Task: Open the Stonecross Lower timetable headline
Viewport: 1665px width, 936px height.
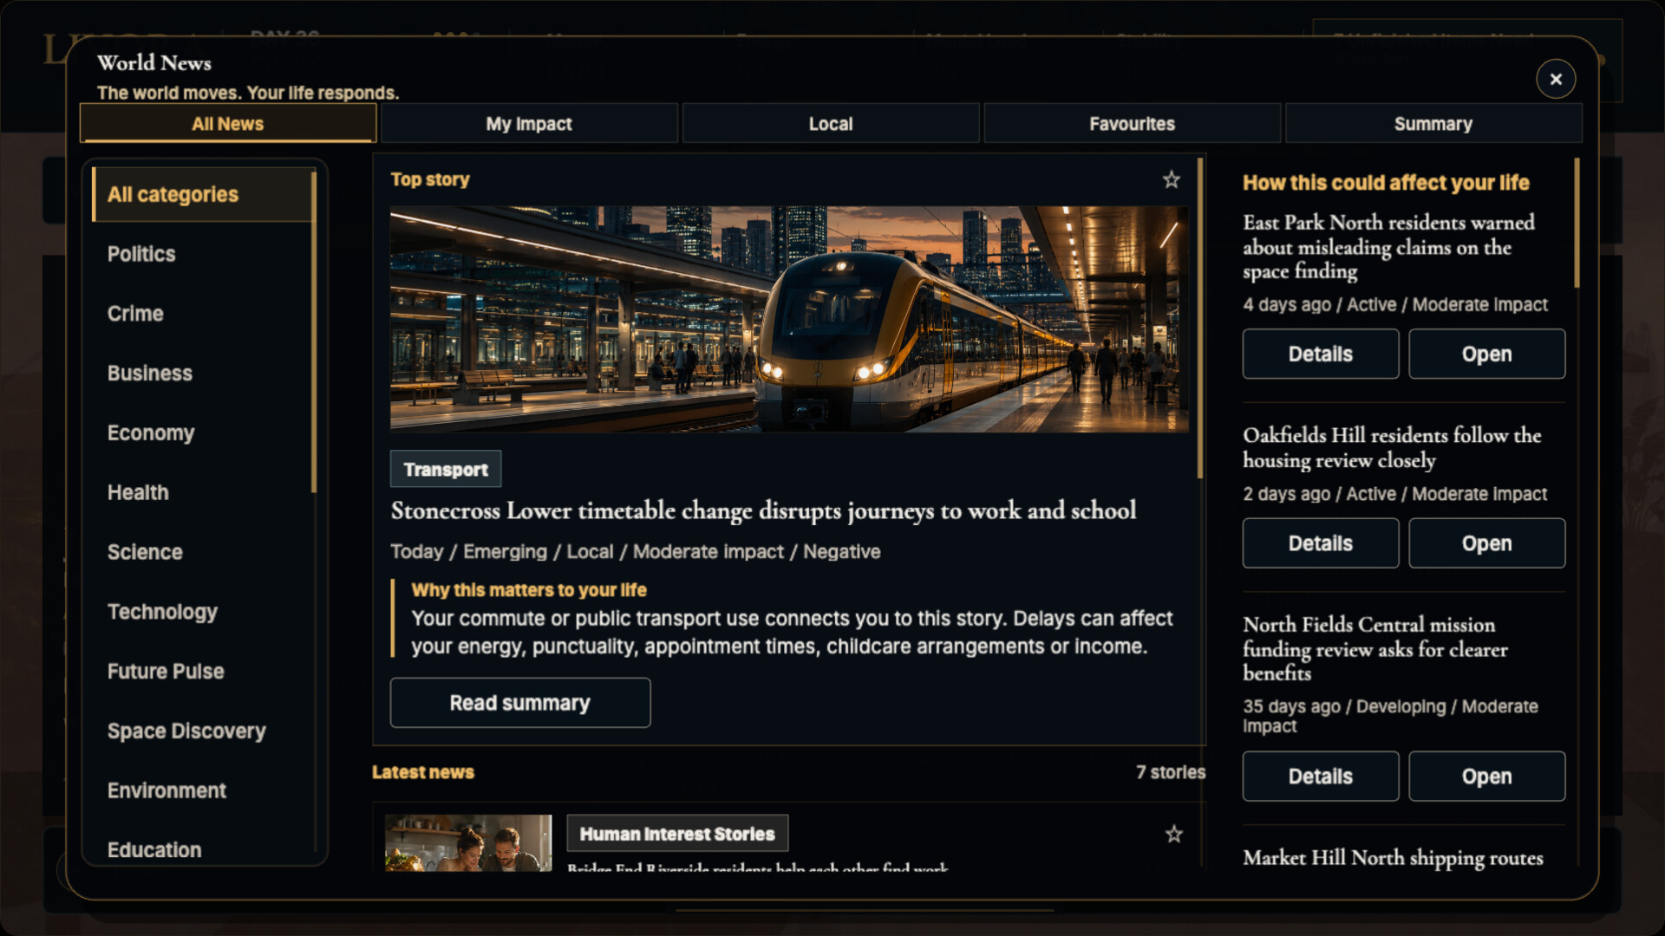Action: click(763, 510)
